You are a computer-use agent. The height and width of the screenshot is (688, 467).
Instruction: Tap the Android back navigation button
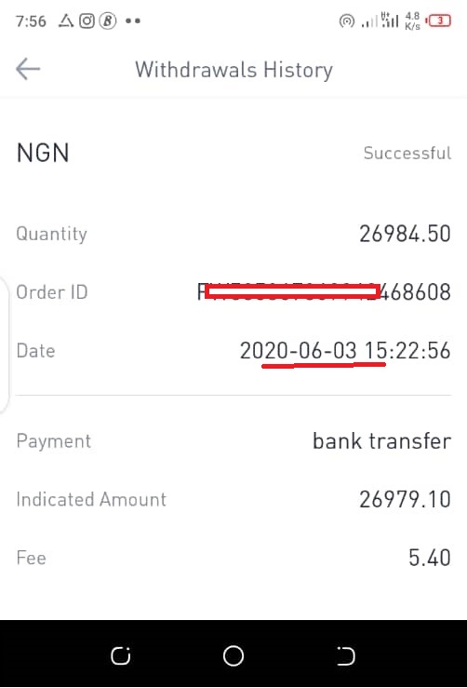click(346, 656)
